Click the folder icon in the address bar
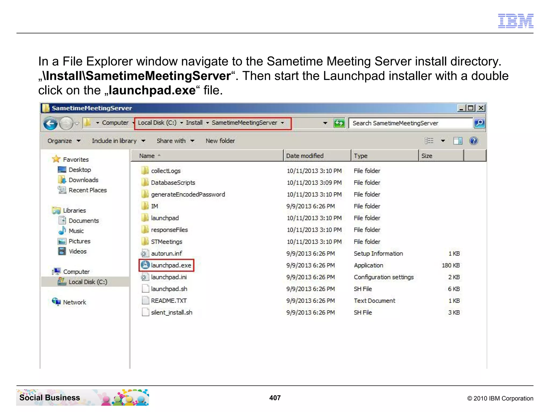This screenshot has width=550, height=412. coord(87,123)
